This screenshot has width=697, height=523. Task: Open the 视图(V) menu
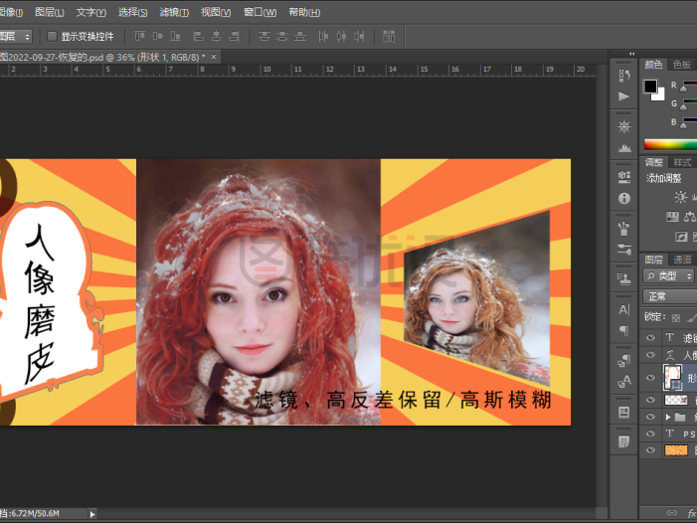tap(216, 13)
